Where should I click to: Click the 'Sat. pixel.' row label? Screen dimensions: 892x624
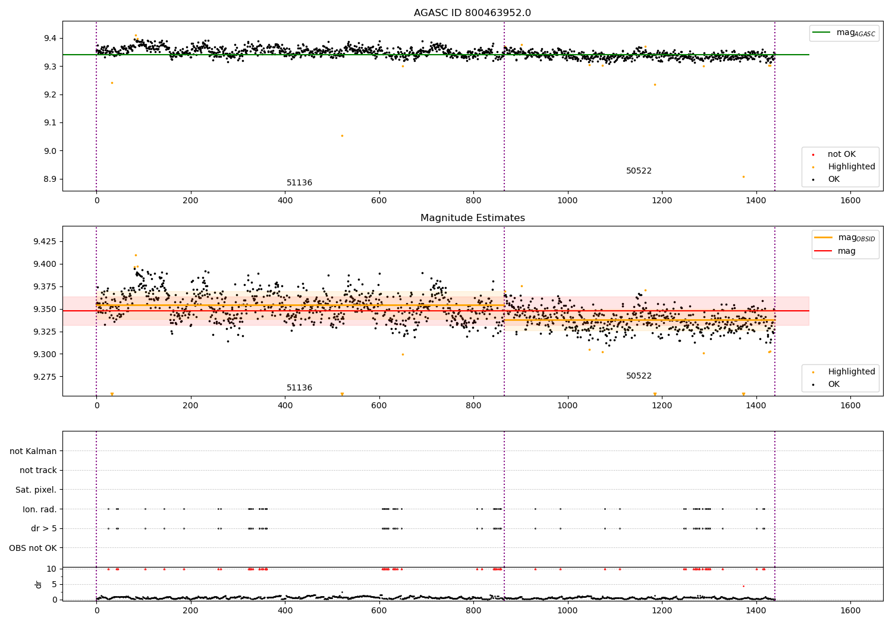(x=36, y=490)
